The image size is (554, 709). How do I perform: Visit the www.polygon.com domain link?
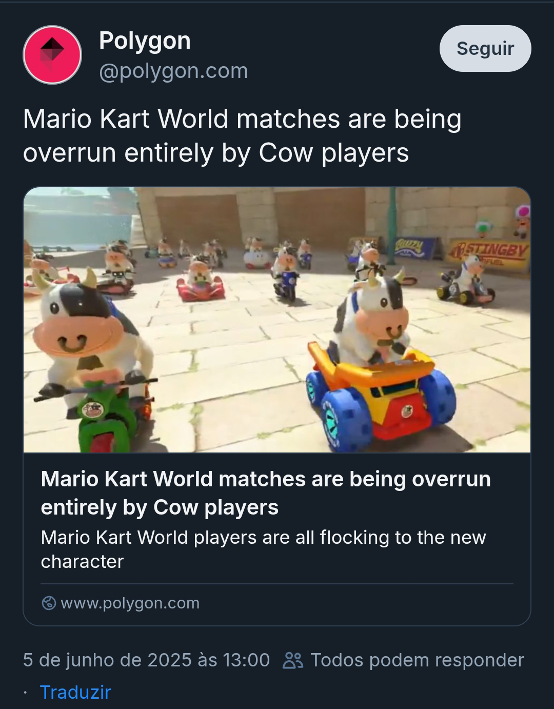coord(130,603)
